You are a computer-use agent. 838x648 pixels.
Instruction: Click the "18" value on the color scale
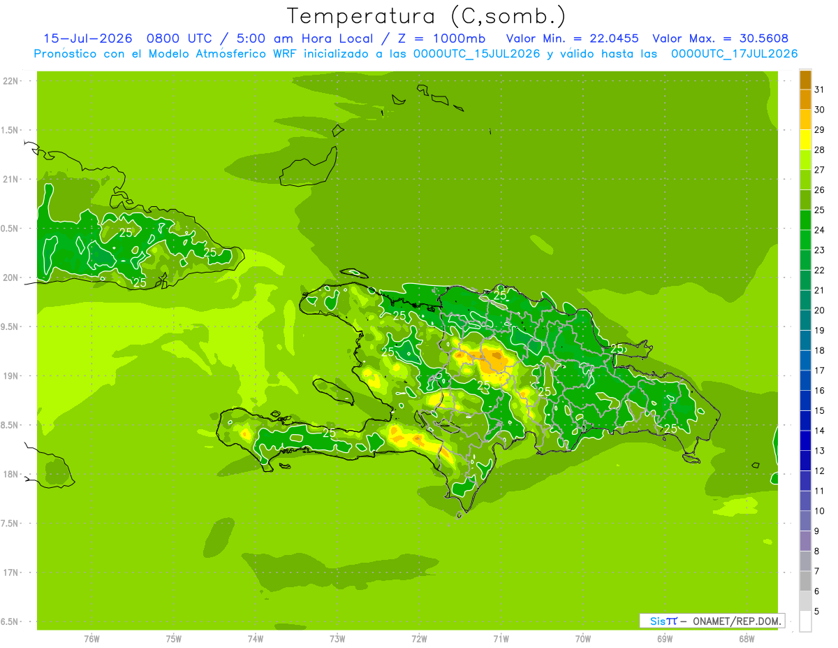pyautogui.click(x=820, y=350)
